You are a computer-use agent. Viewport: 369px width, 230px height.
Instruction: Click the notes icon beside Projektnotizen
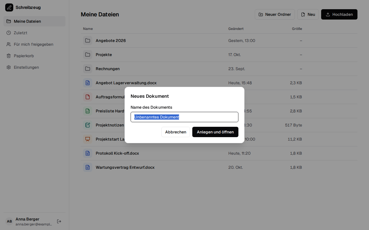point(88,125)
